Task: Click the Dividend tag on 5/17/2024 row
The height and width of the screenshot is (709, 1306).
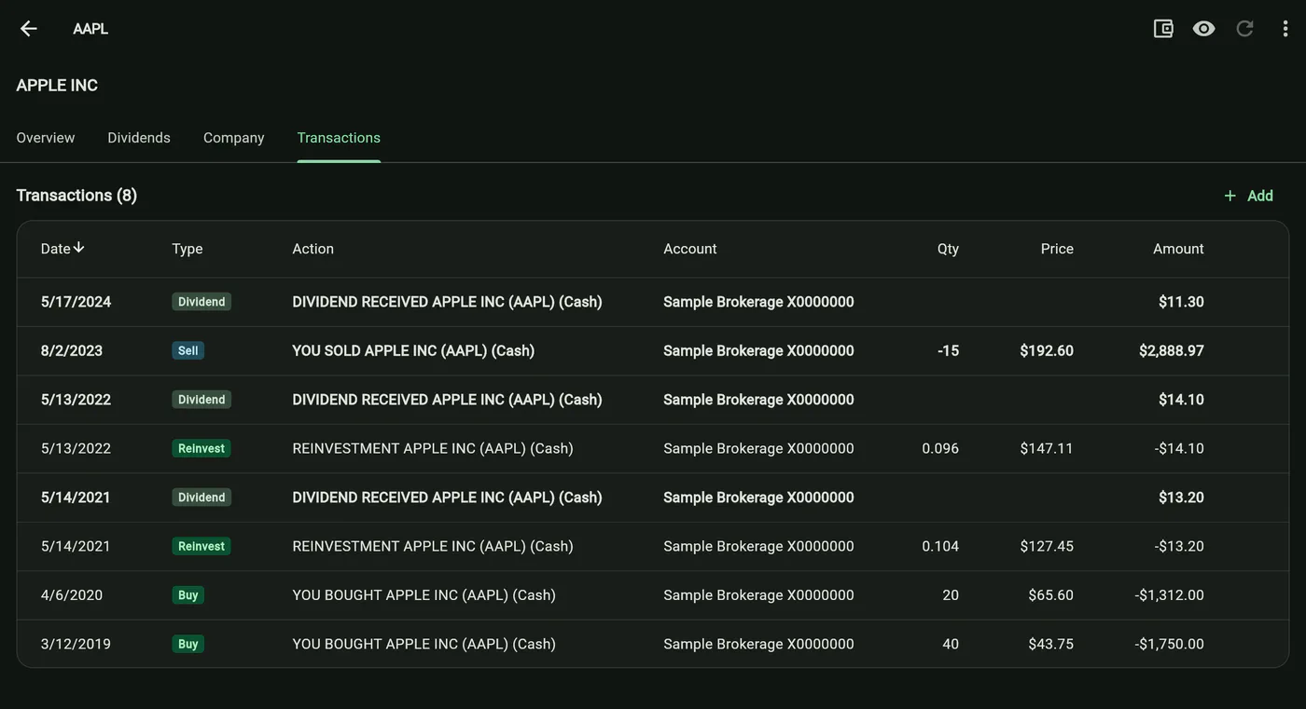Action: [x=201, y=302]
